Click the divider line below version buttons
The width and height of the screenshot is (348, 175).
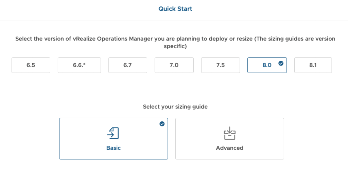tap(175, 88)
